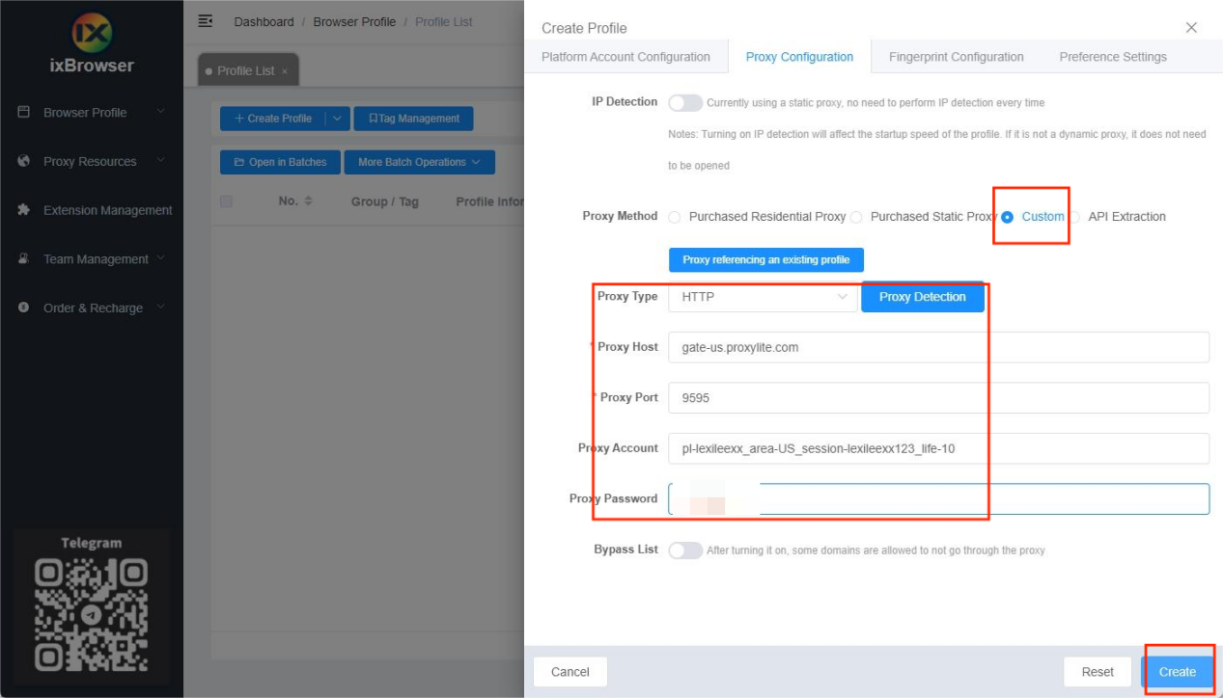This screenshot has width=1223, height=698.
Task: Click the Browser Profile sidebar icon
Action: [24, 112]
